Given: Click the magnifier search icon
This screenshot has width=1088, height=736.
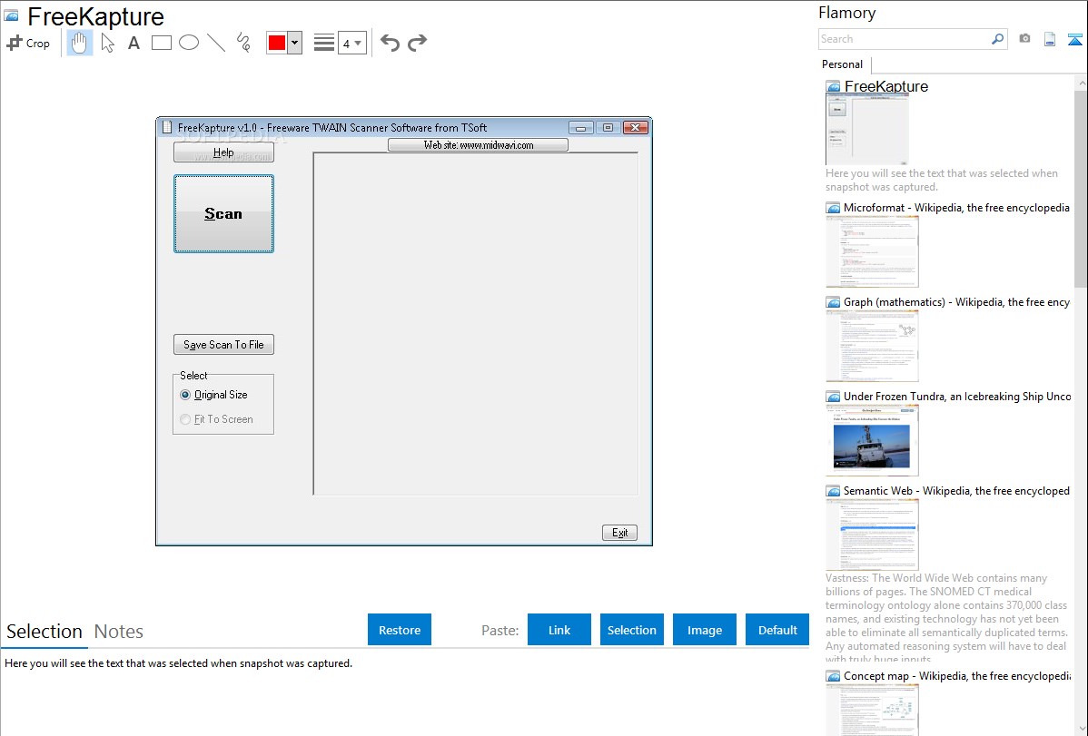Looking at the screenshot, I should tap(998, 39).
